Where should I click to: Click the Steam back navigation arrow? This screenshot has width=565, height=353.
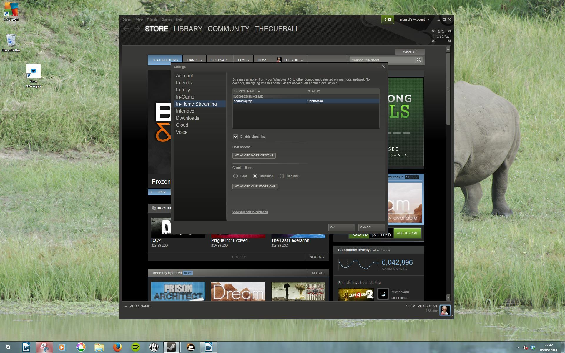[x=126, y=29]
